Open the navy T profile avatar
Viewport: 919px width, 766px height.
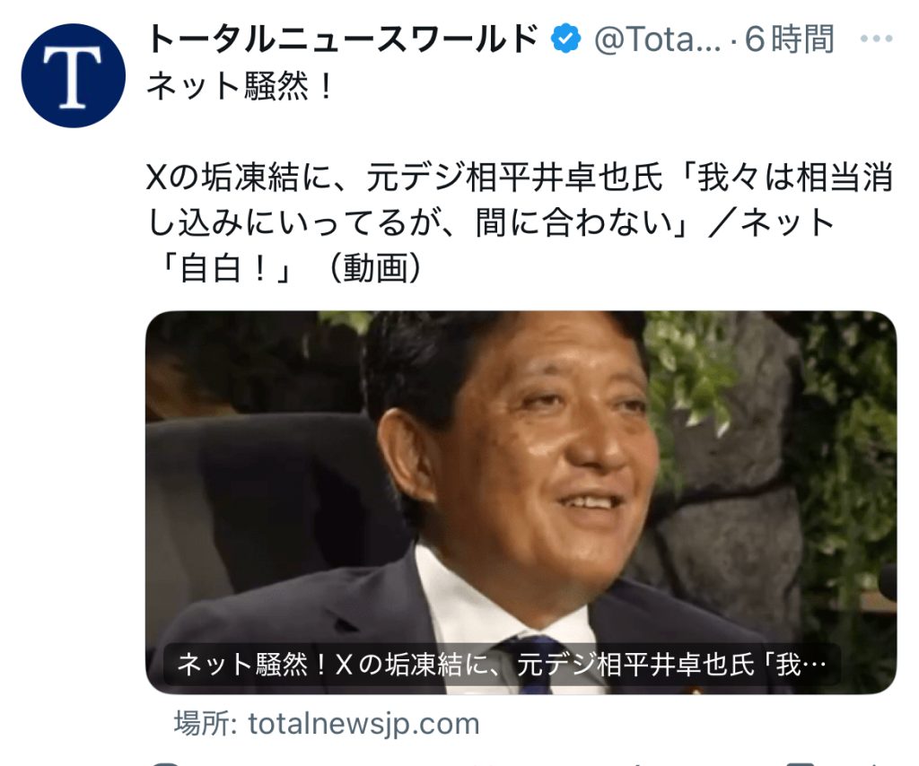[x=74, y=75]
